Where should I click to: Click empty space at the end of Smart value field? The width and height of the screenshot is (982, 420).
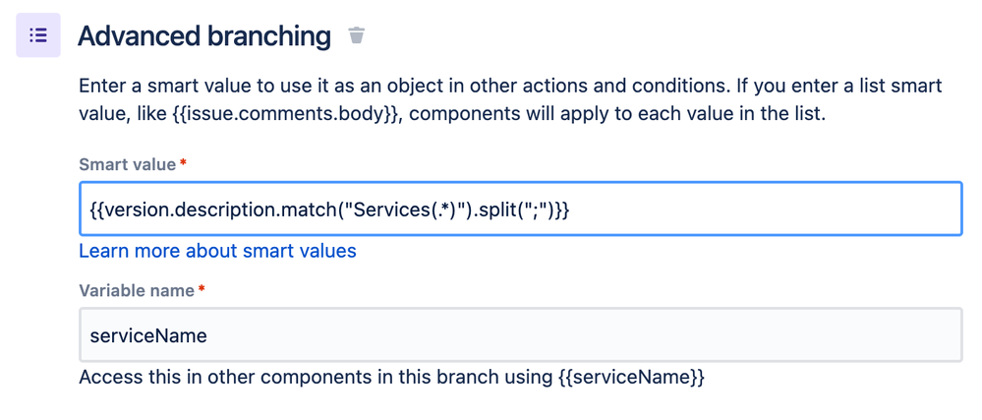[x=764, y=210]
